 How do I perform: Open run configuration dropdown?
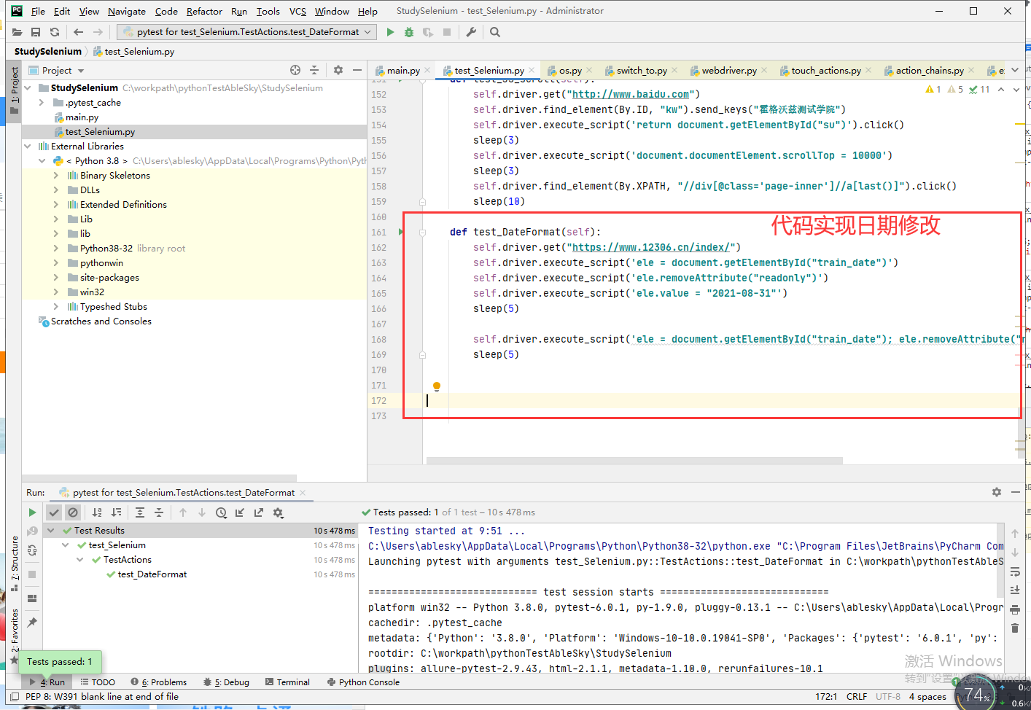247,32
